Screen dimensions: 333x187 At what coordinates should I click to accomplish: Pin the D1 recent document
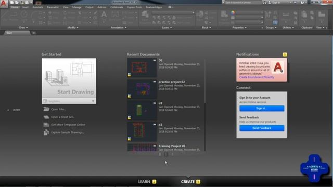coord(155,60)
